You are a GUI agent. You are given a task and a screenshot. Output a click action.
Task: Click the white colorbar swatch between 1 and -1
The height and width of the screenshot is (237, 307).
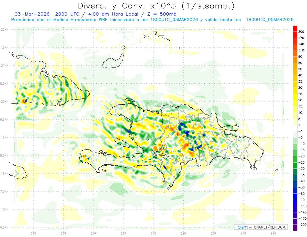(x=295, y=128)
